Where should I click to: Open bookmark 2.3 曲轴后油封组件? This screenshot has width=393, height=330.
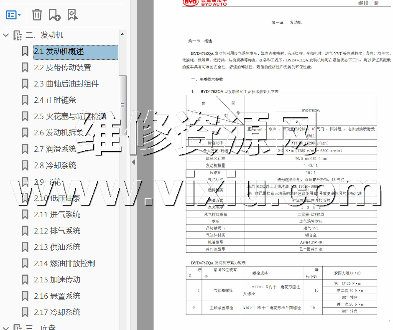pyautogui.click(x=66, y=84)
